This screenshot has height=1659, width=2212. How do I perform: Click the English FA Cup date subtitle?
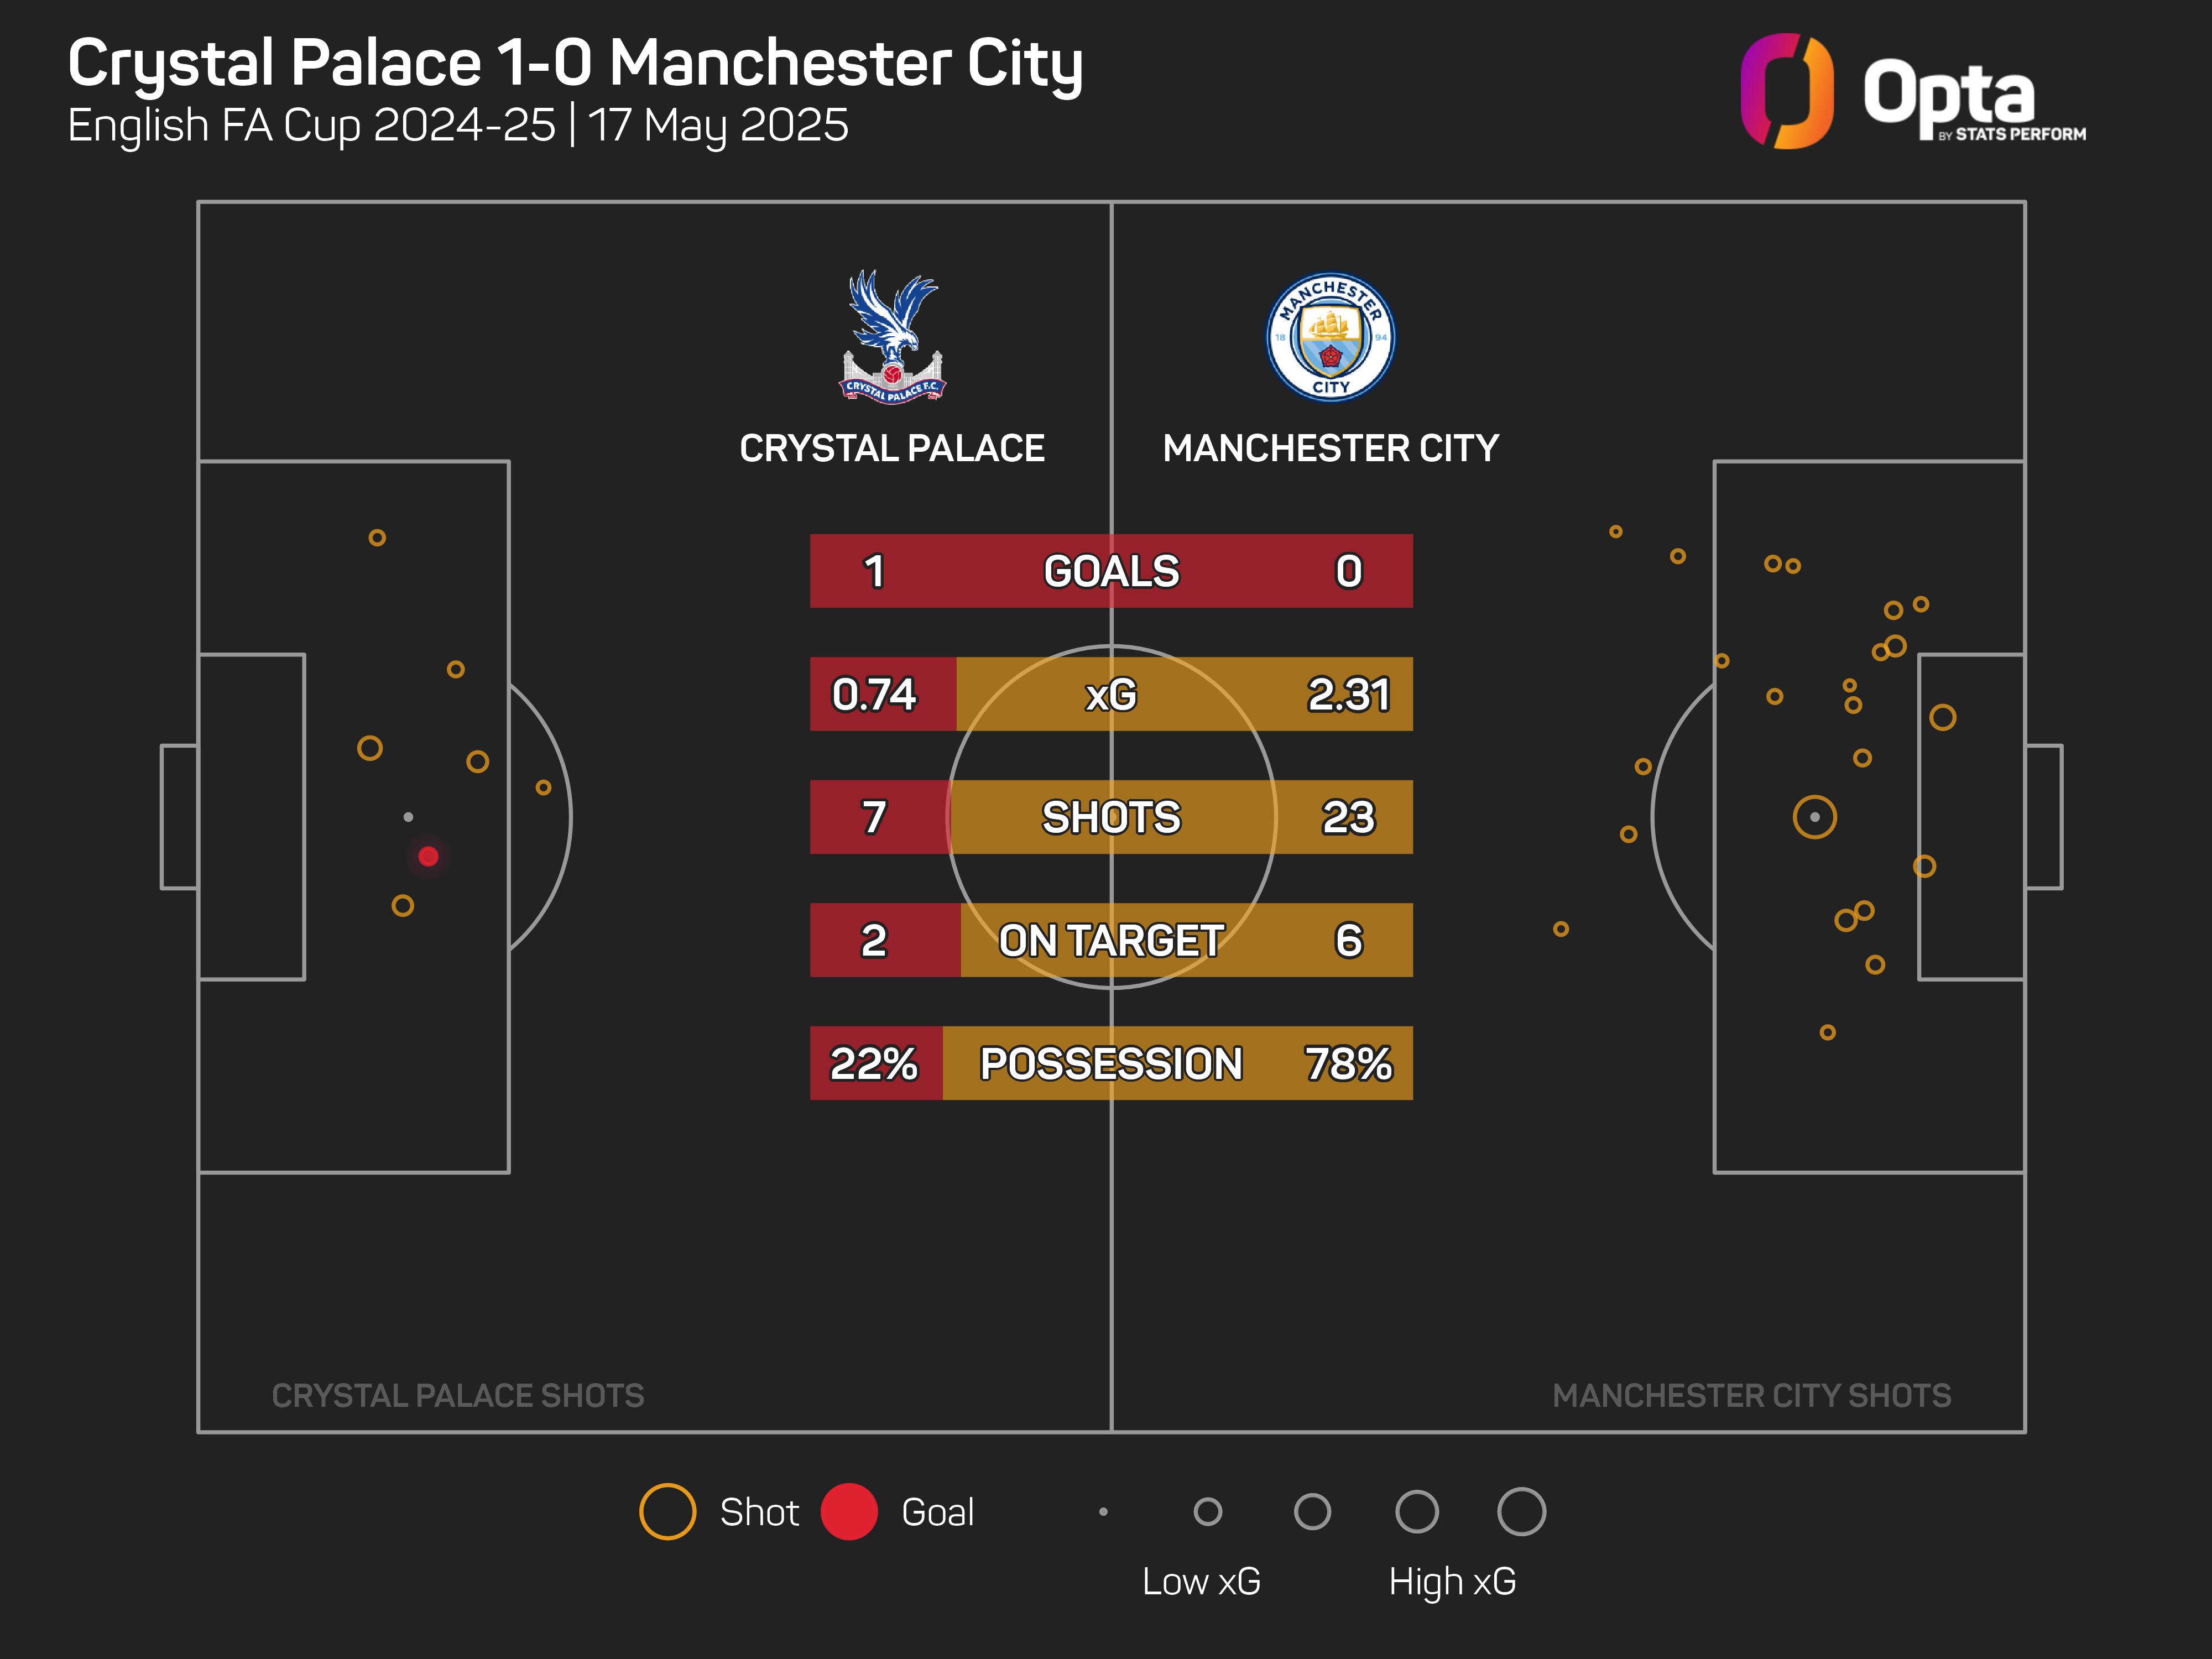(458, 126)
